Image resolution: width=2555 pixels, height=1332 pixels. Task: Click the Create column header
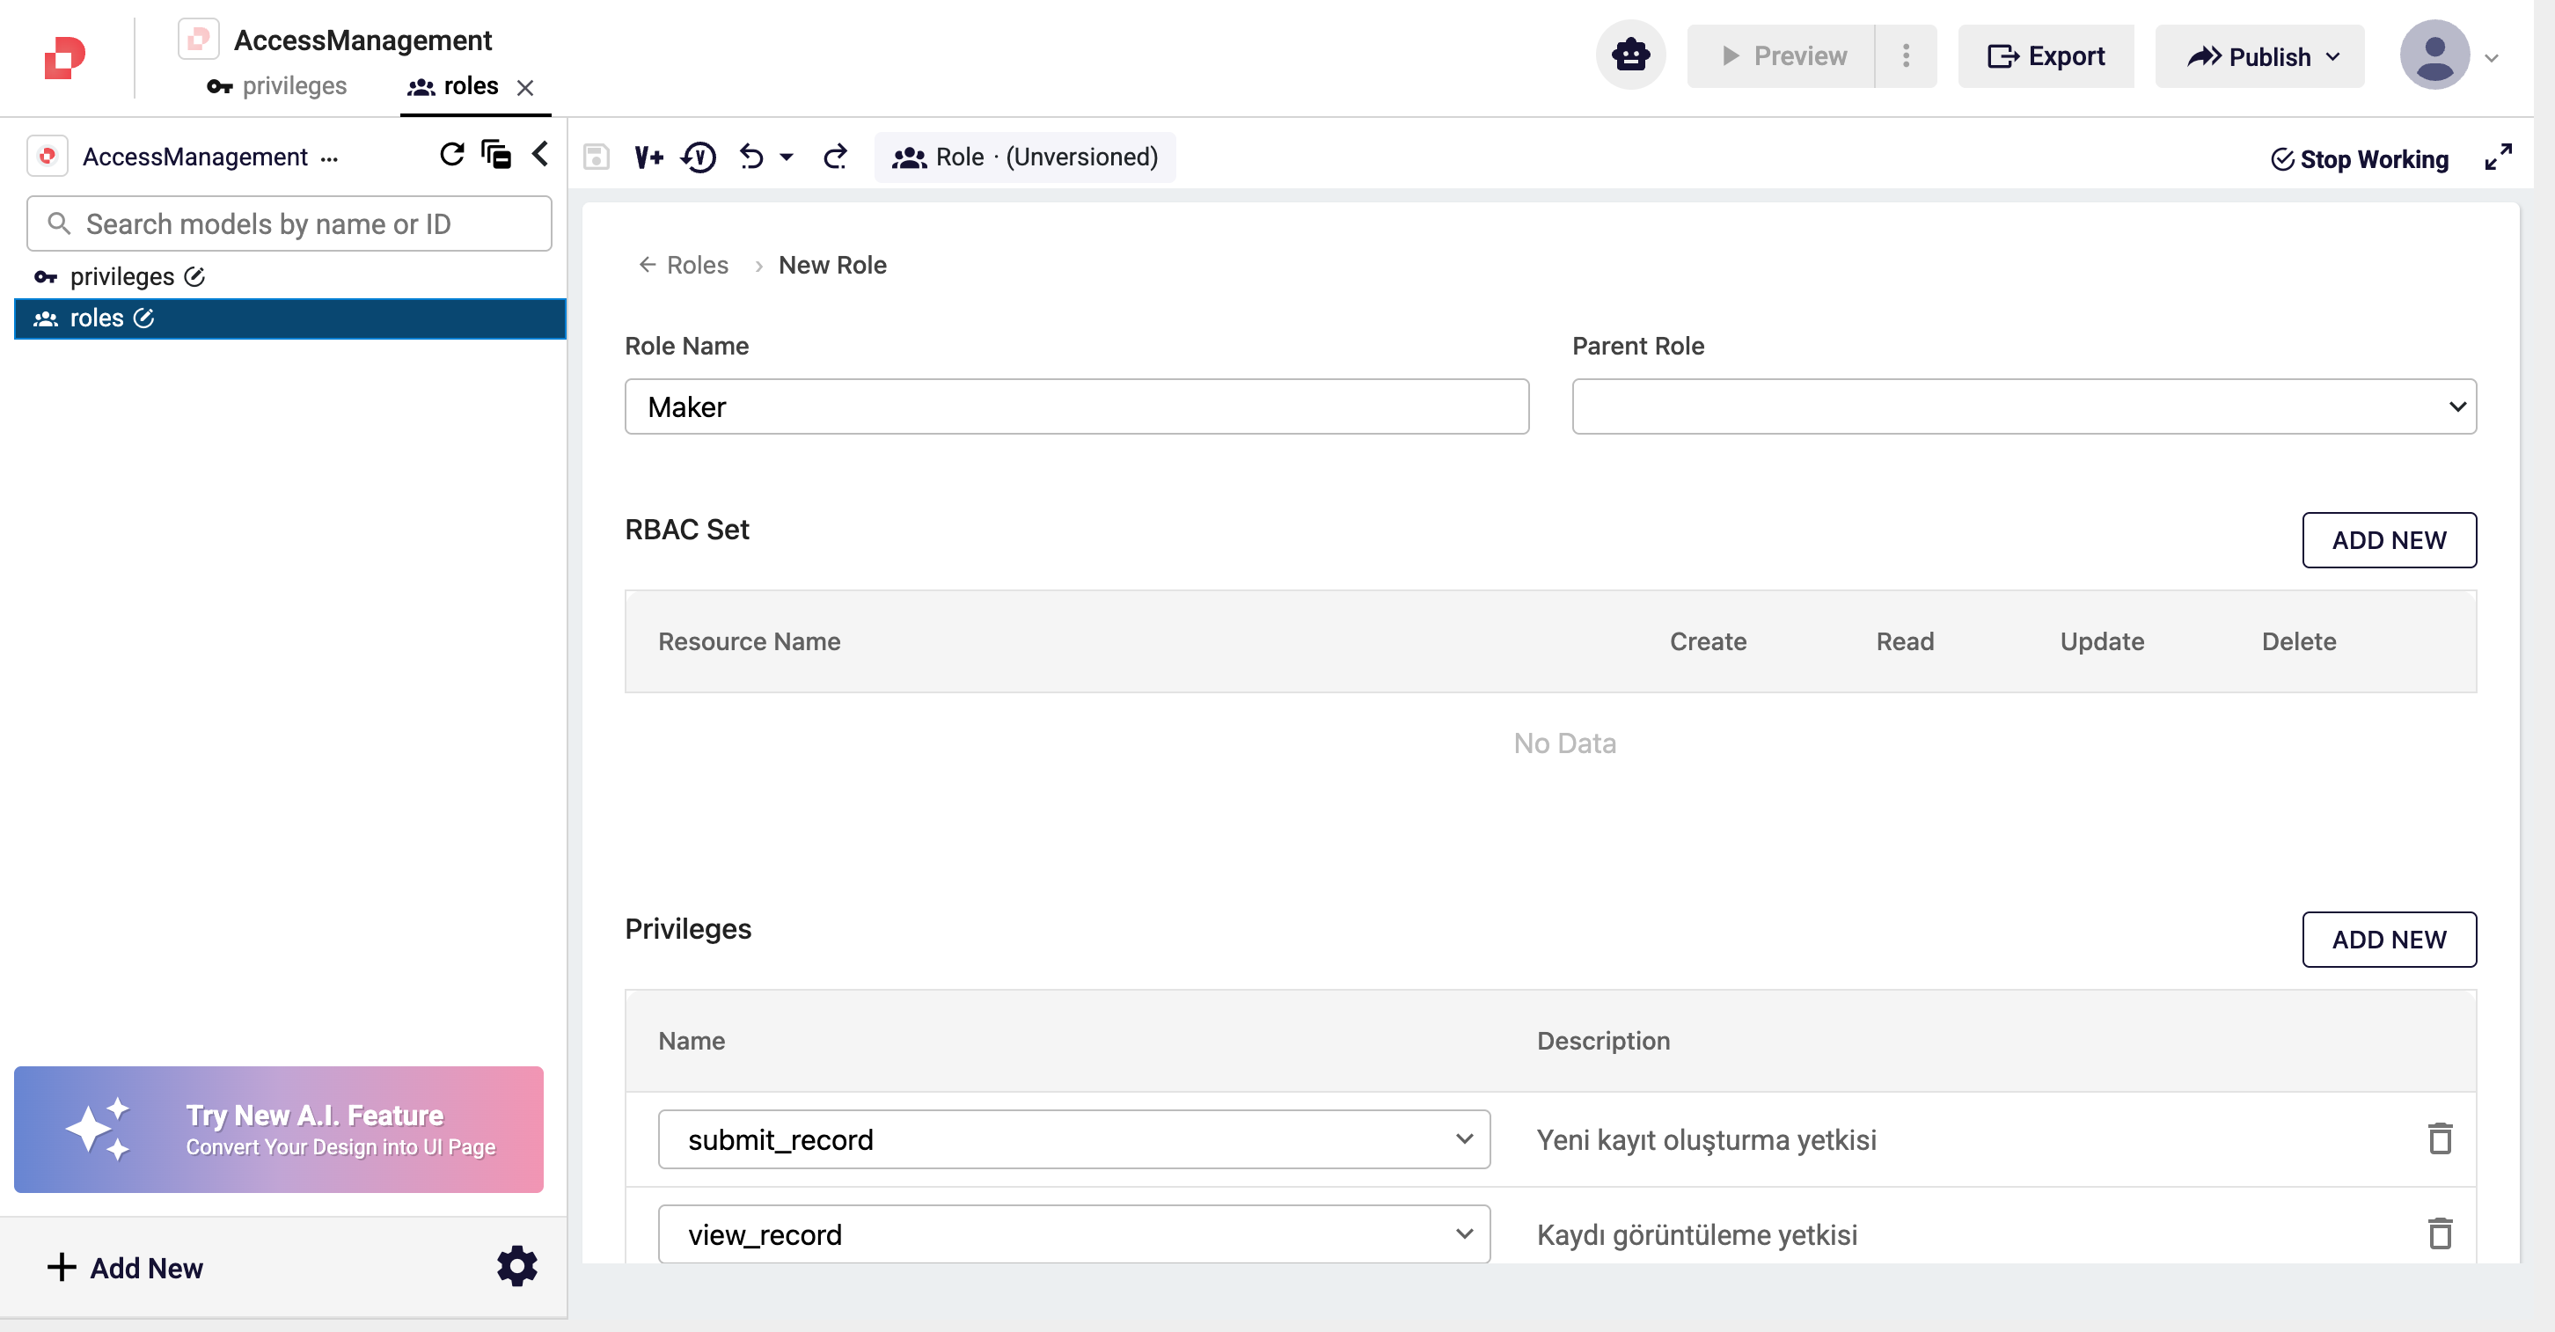click(1708, 641)
